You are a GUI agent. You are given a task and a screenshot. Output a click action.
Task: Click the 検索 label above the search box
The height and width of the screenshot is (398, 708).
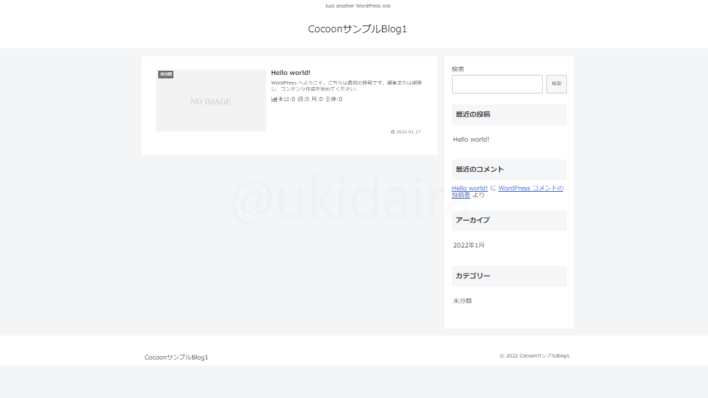tap(458, 69)
